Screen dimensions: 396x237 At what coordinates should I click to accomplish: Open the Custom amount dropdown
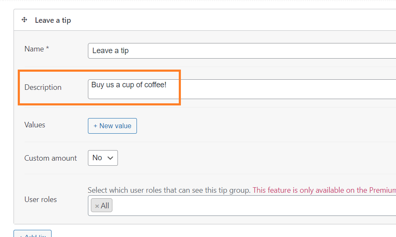[103, 158]
